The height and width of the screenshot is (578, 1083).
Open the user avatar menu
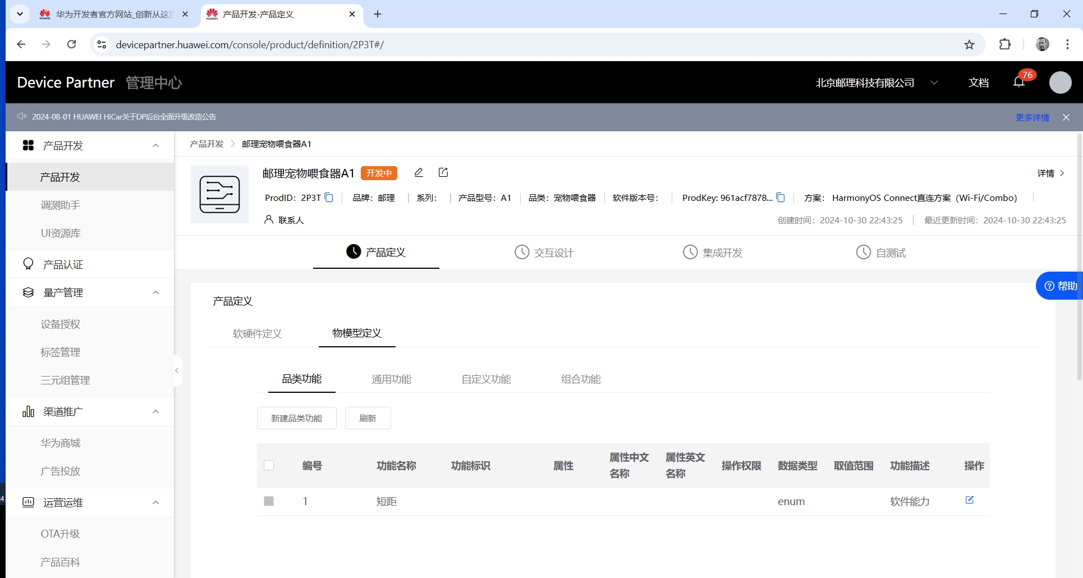[1060, 82]
